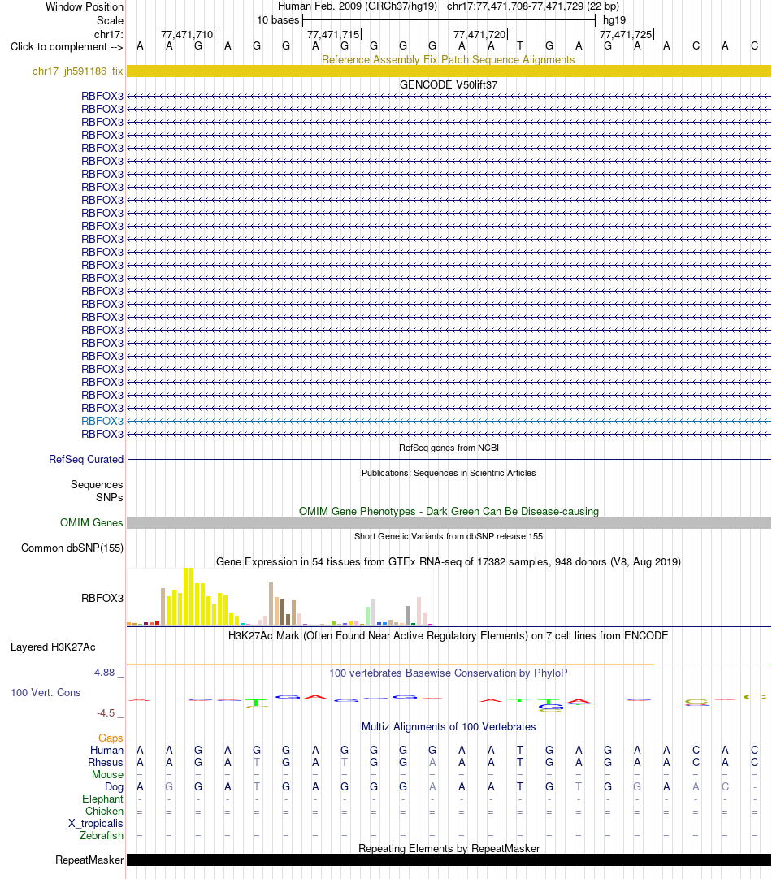Select the 'Window Position' track label
This screenshot has height=879, width=772.
[84, 6]
